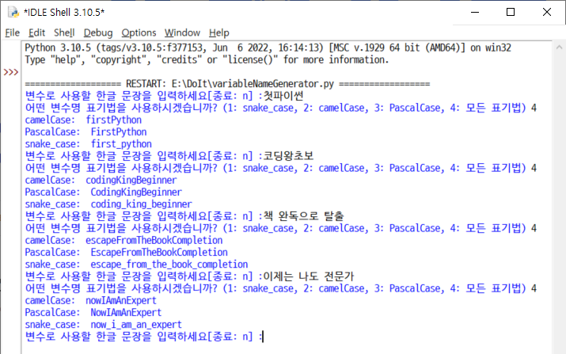Click the input text 첫파이썬
Image resolution: width=566 pixels, height=354 pixels.
[x=283, y=96]
